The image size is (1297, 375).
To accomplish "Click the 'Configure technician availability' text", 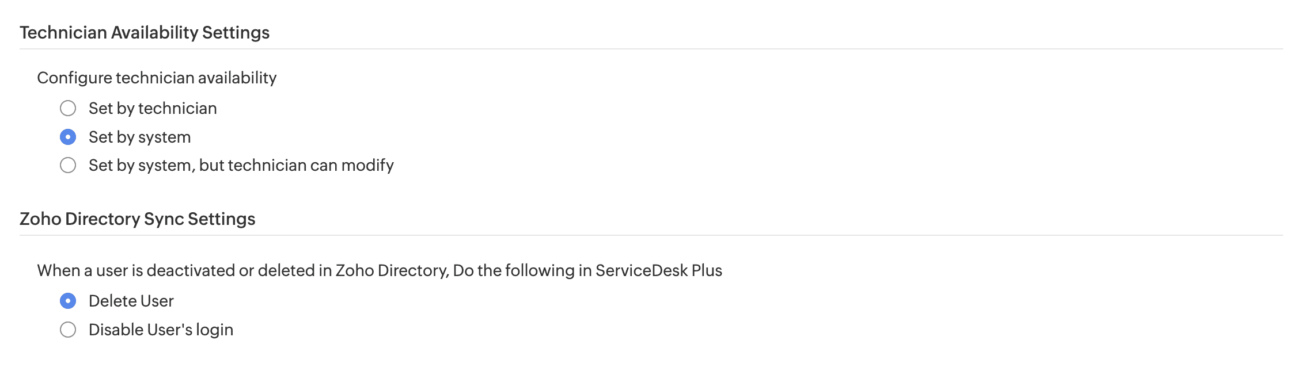I will click(157, 78).
